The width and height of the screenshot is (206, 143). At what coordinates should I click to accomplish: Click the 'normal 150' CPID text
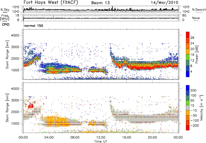coord(34,26)
